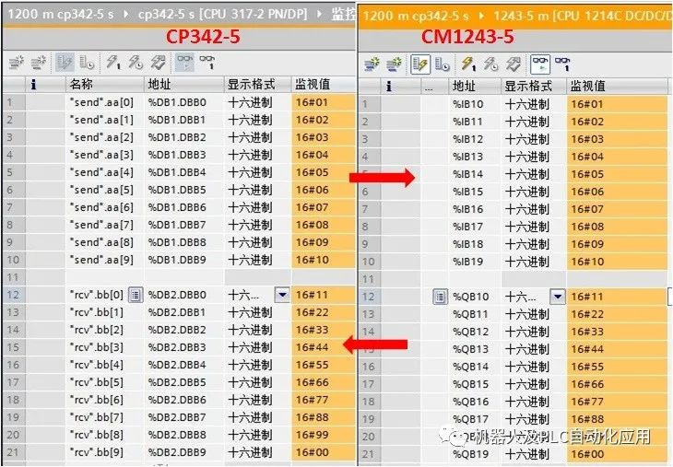This screenshot has width=673, height=467.
Task: Select row number 18 in CP342-5 table
Action: [13, 400]
